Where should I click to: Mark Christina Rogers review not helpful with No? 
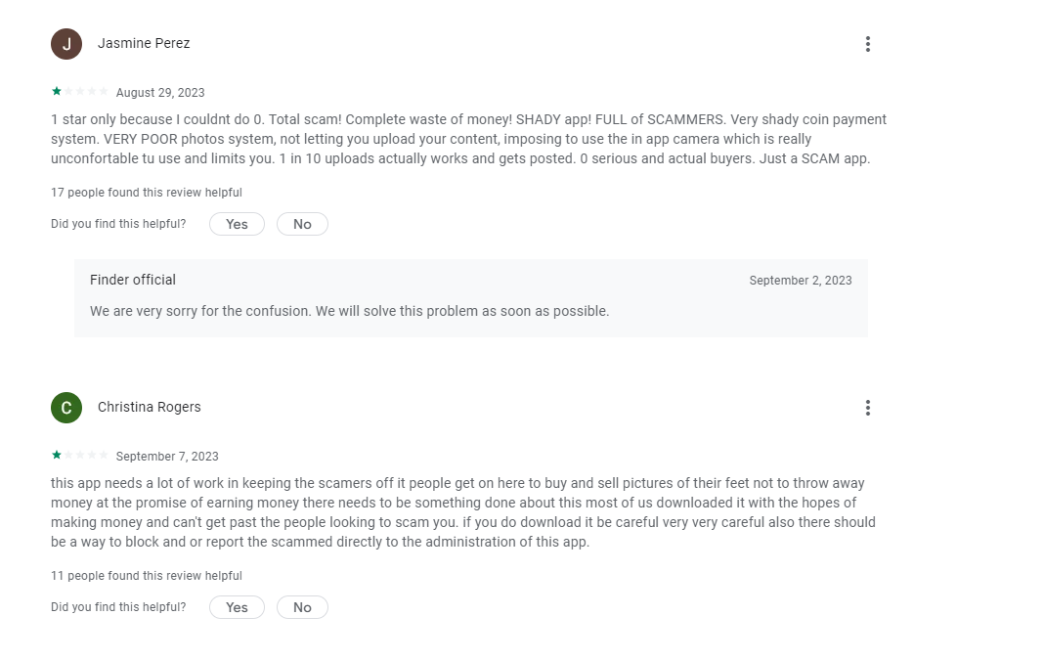[302, 607]
